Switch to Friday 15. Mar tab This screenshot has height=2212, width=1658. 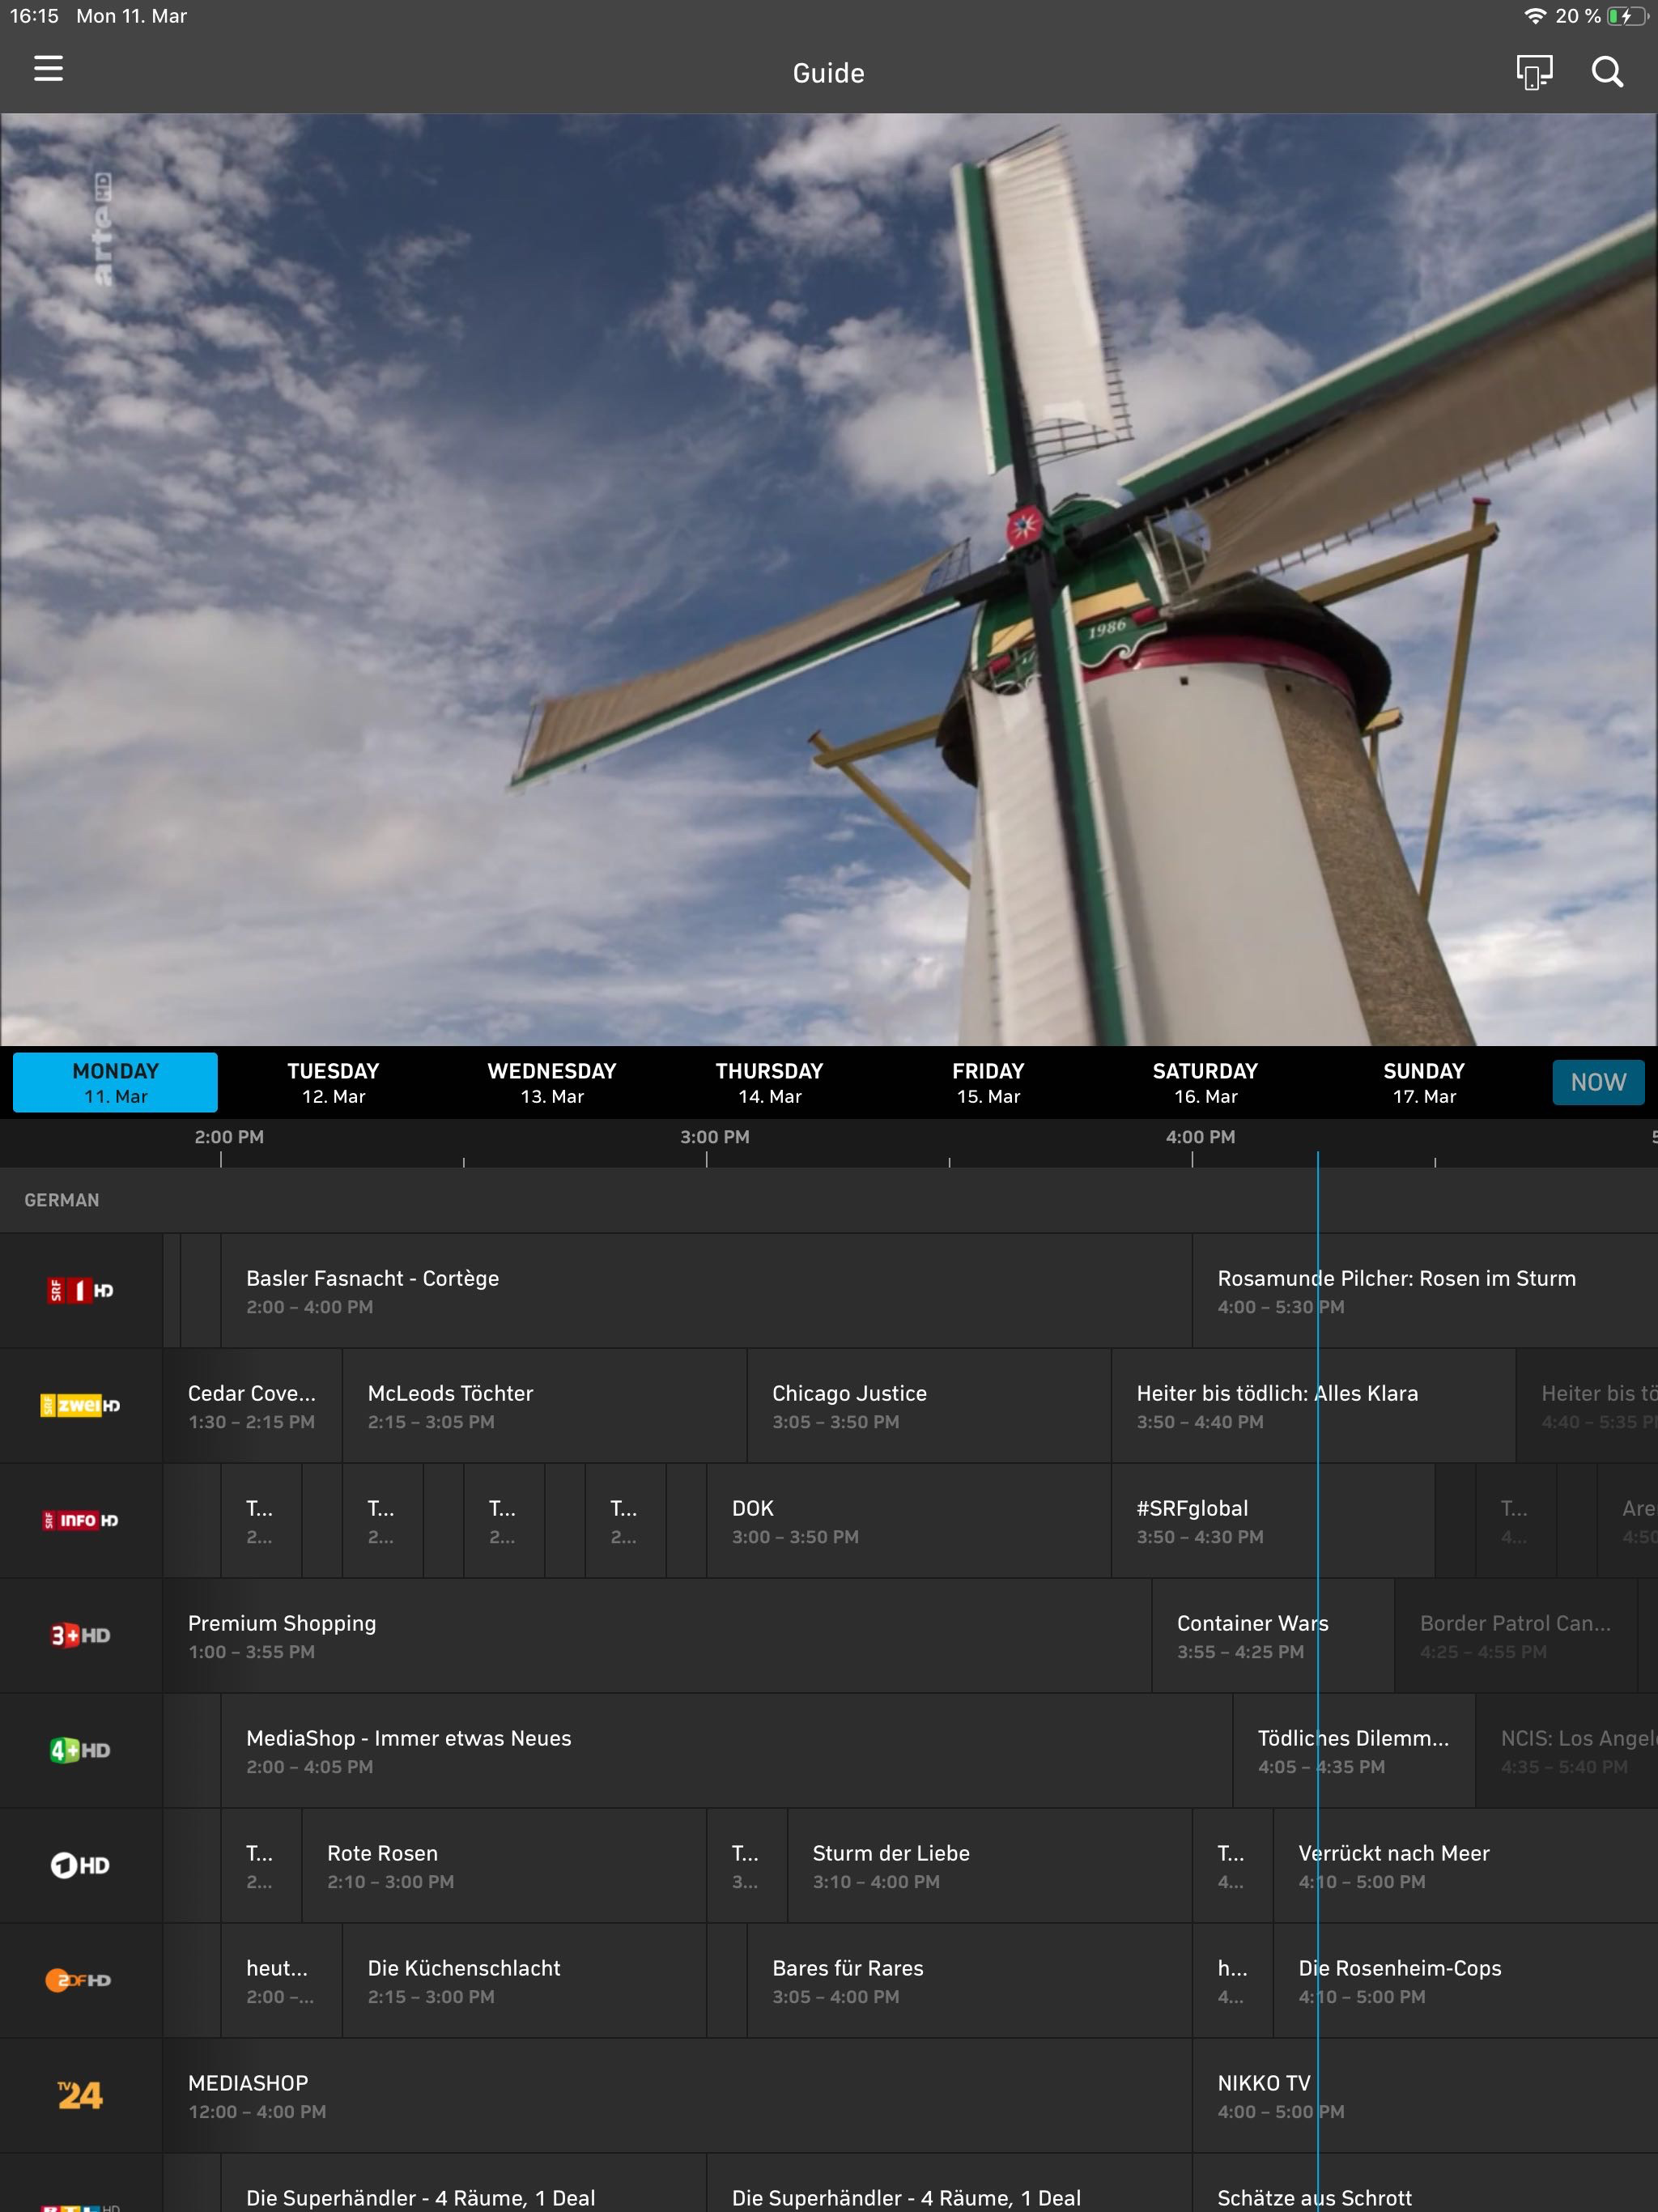[988, 1082]
